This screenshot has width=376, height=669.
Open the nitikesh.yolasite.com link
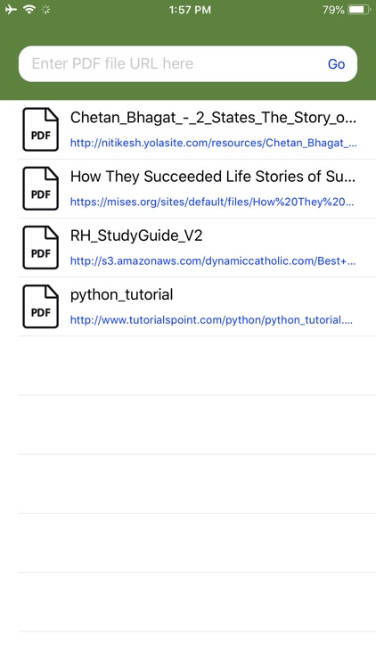tap(213, 143)
